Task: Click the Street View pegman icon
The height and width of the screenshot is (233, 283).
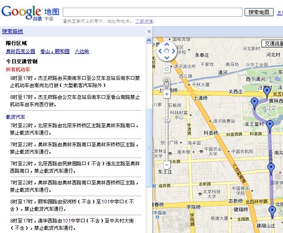Action: tap(167, 84)
